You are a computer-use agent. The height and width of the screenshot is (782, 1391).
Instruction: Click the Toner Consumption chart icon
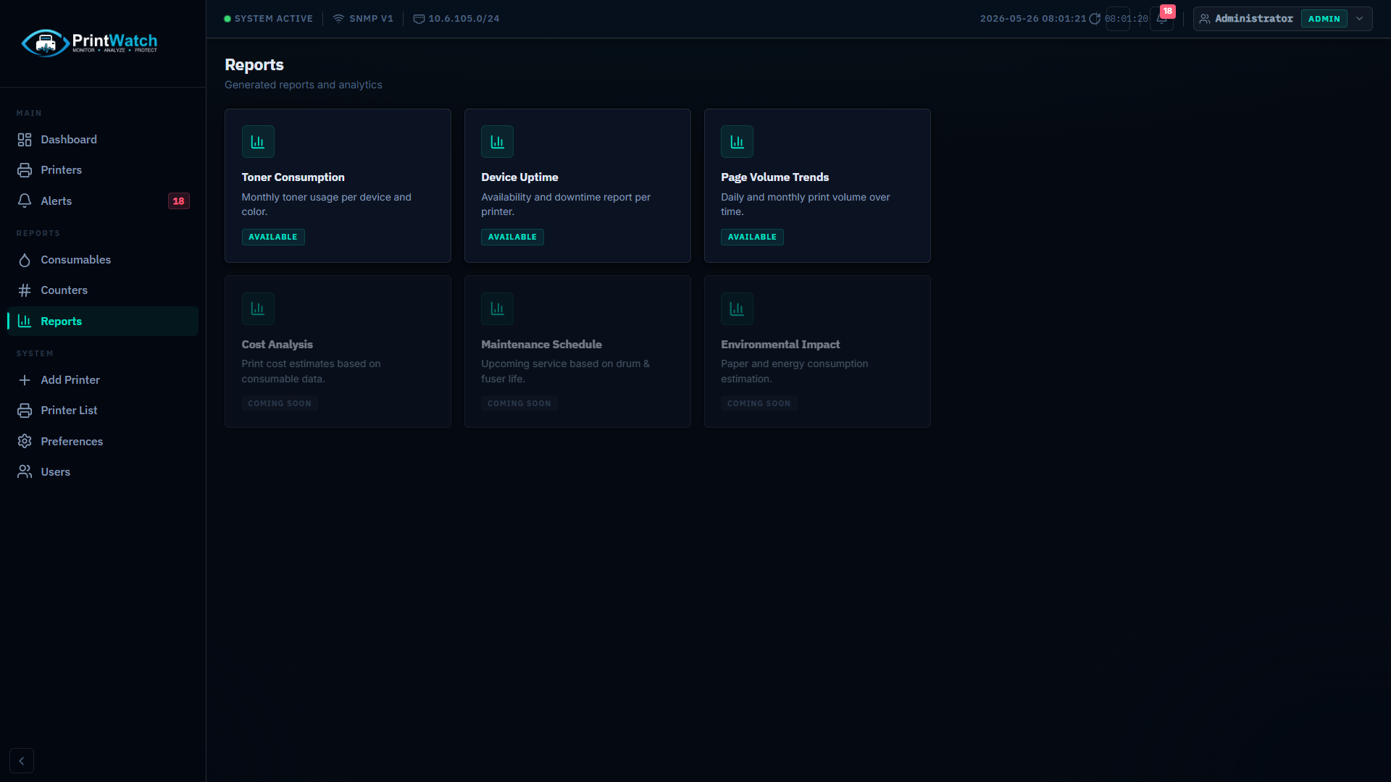coord(258,142)
